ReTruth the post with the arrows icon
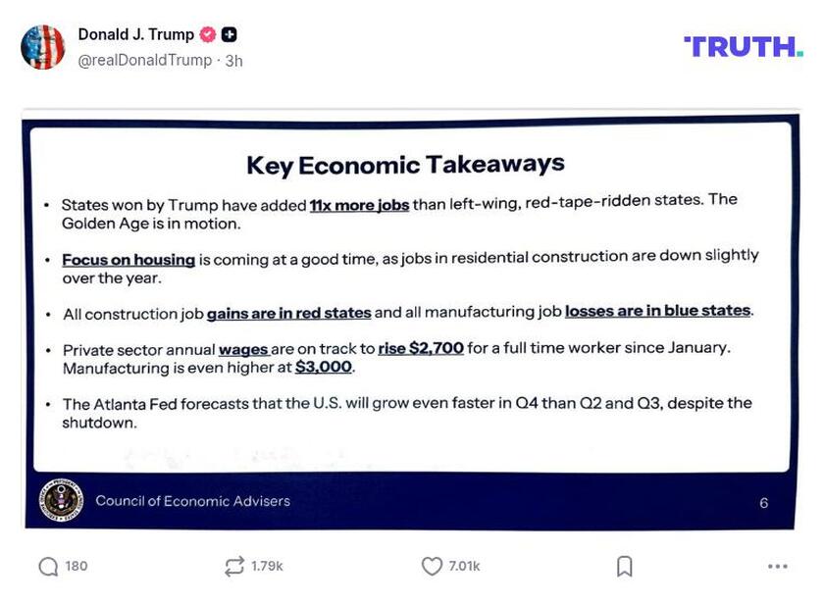The image size is (824, 603). point(233,567)
